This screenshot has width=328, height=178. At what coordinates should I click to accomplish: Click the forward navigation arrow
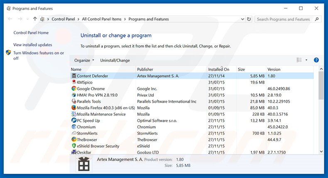pyautogui.click(x=20, y=19)
